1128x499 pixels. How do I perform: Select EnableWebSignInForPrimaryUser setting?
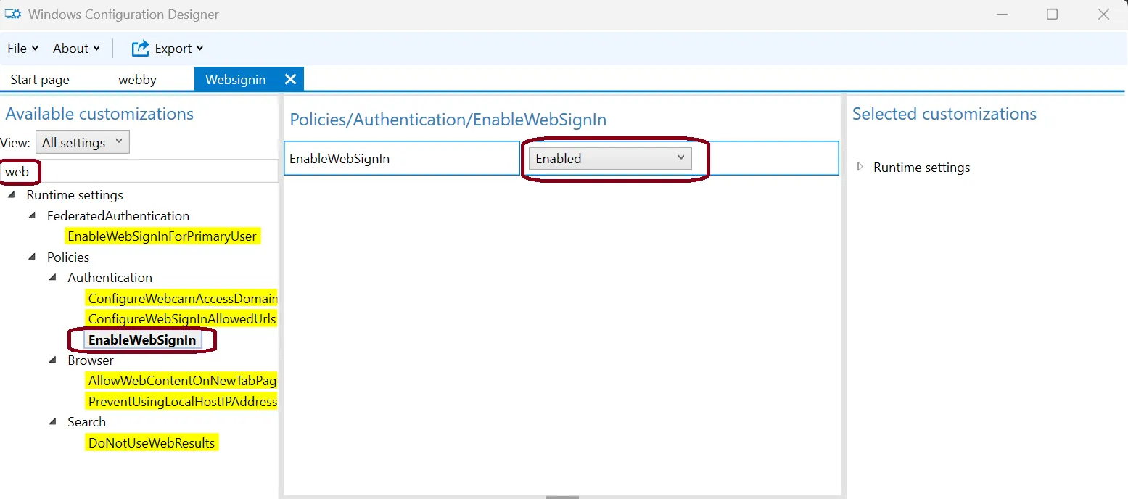coord(162,236)
